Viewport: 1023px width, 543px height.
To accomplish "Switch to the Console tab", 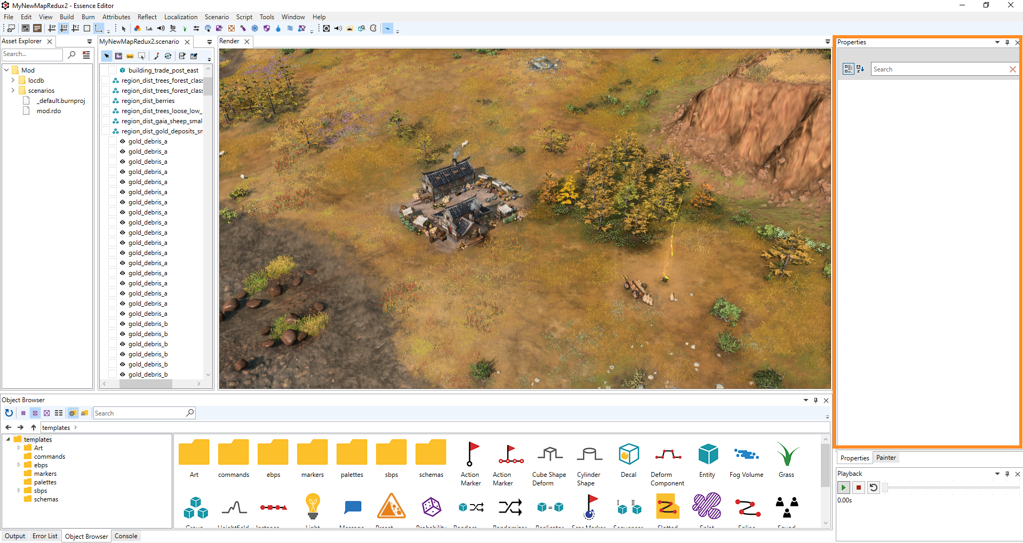I will (126, 536).
